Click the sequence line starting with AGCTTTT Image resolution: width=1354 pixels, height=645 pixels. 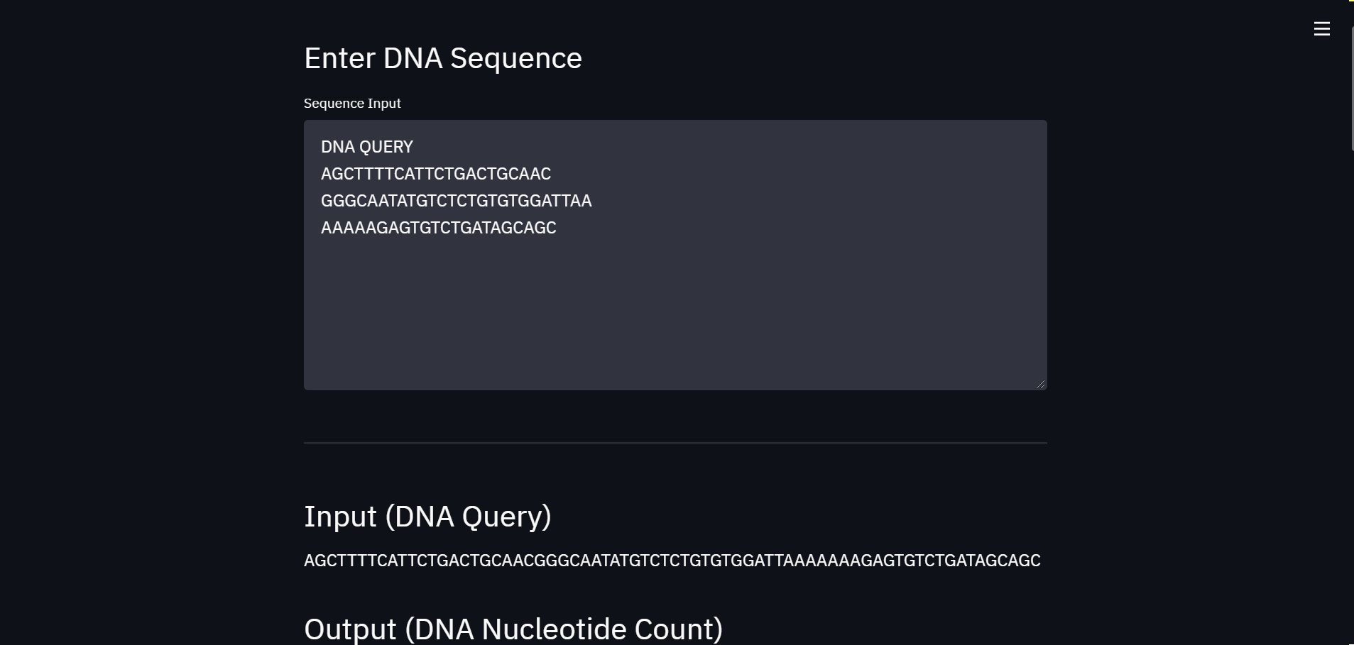435,173
